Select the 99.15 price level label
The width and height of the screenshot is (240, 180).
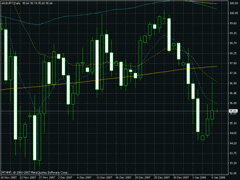(233, 33)
